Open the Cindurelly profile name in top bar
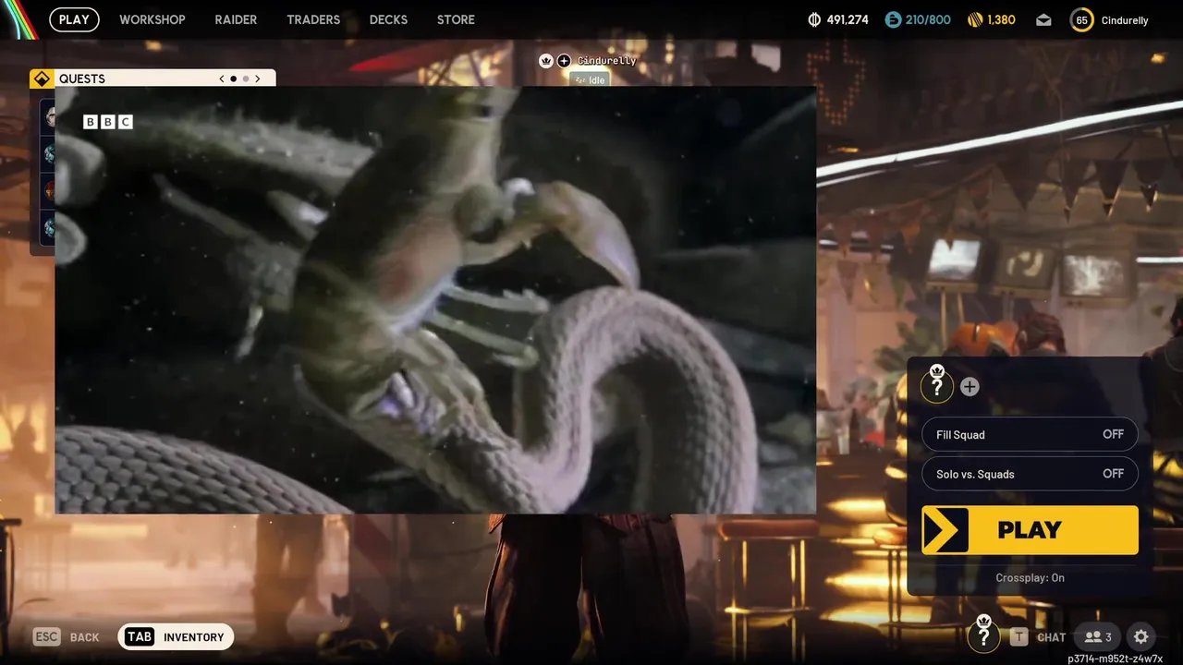 tap(1125, 20)
